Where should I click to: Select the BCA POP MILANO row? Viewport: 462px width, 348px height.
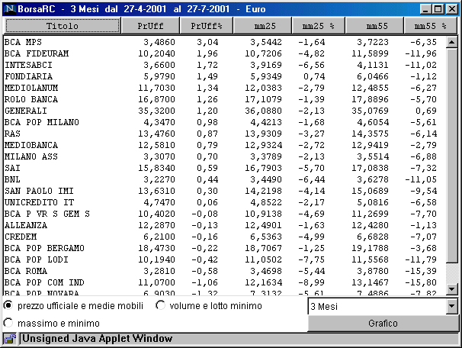click(x=224, y=122)
